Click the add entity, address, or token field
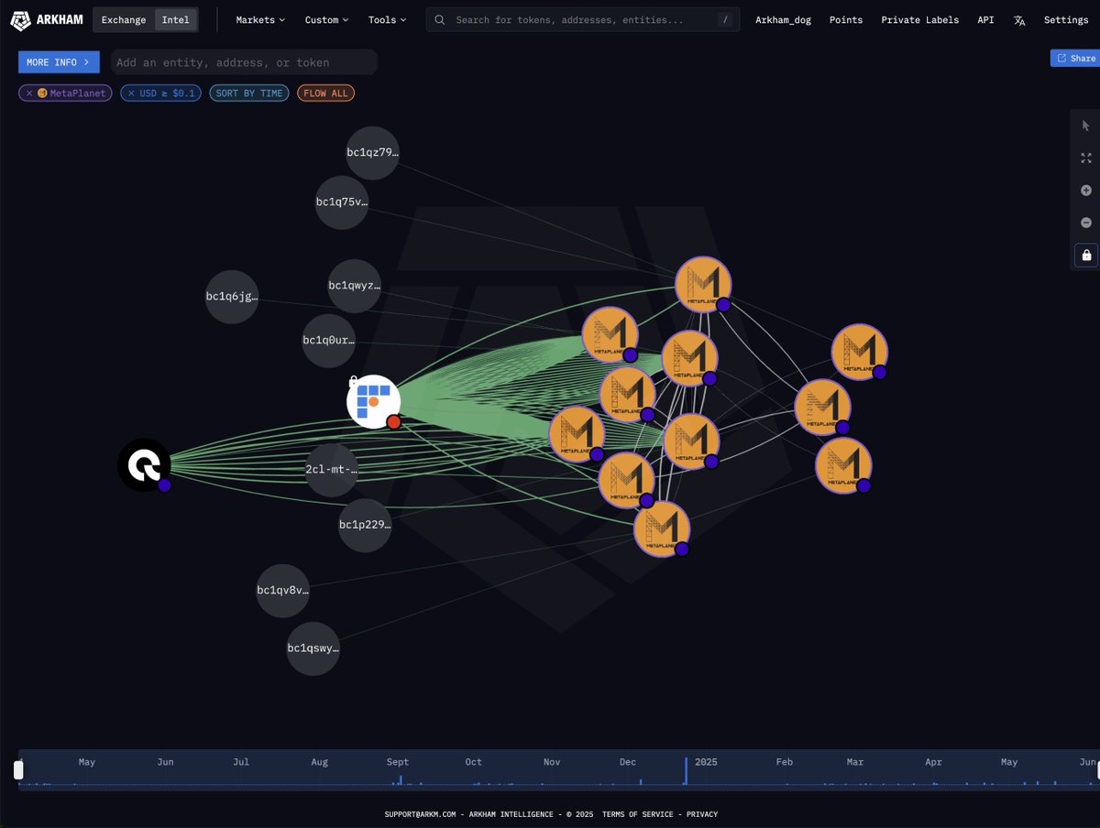This screenshot has width=1100, height=828. (x=244, y=62)
